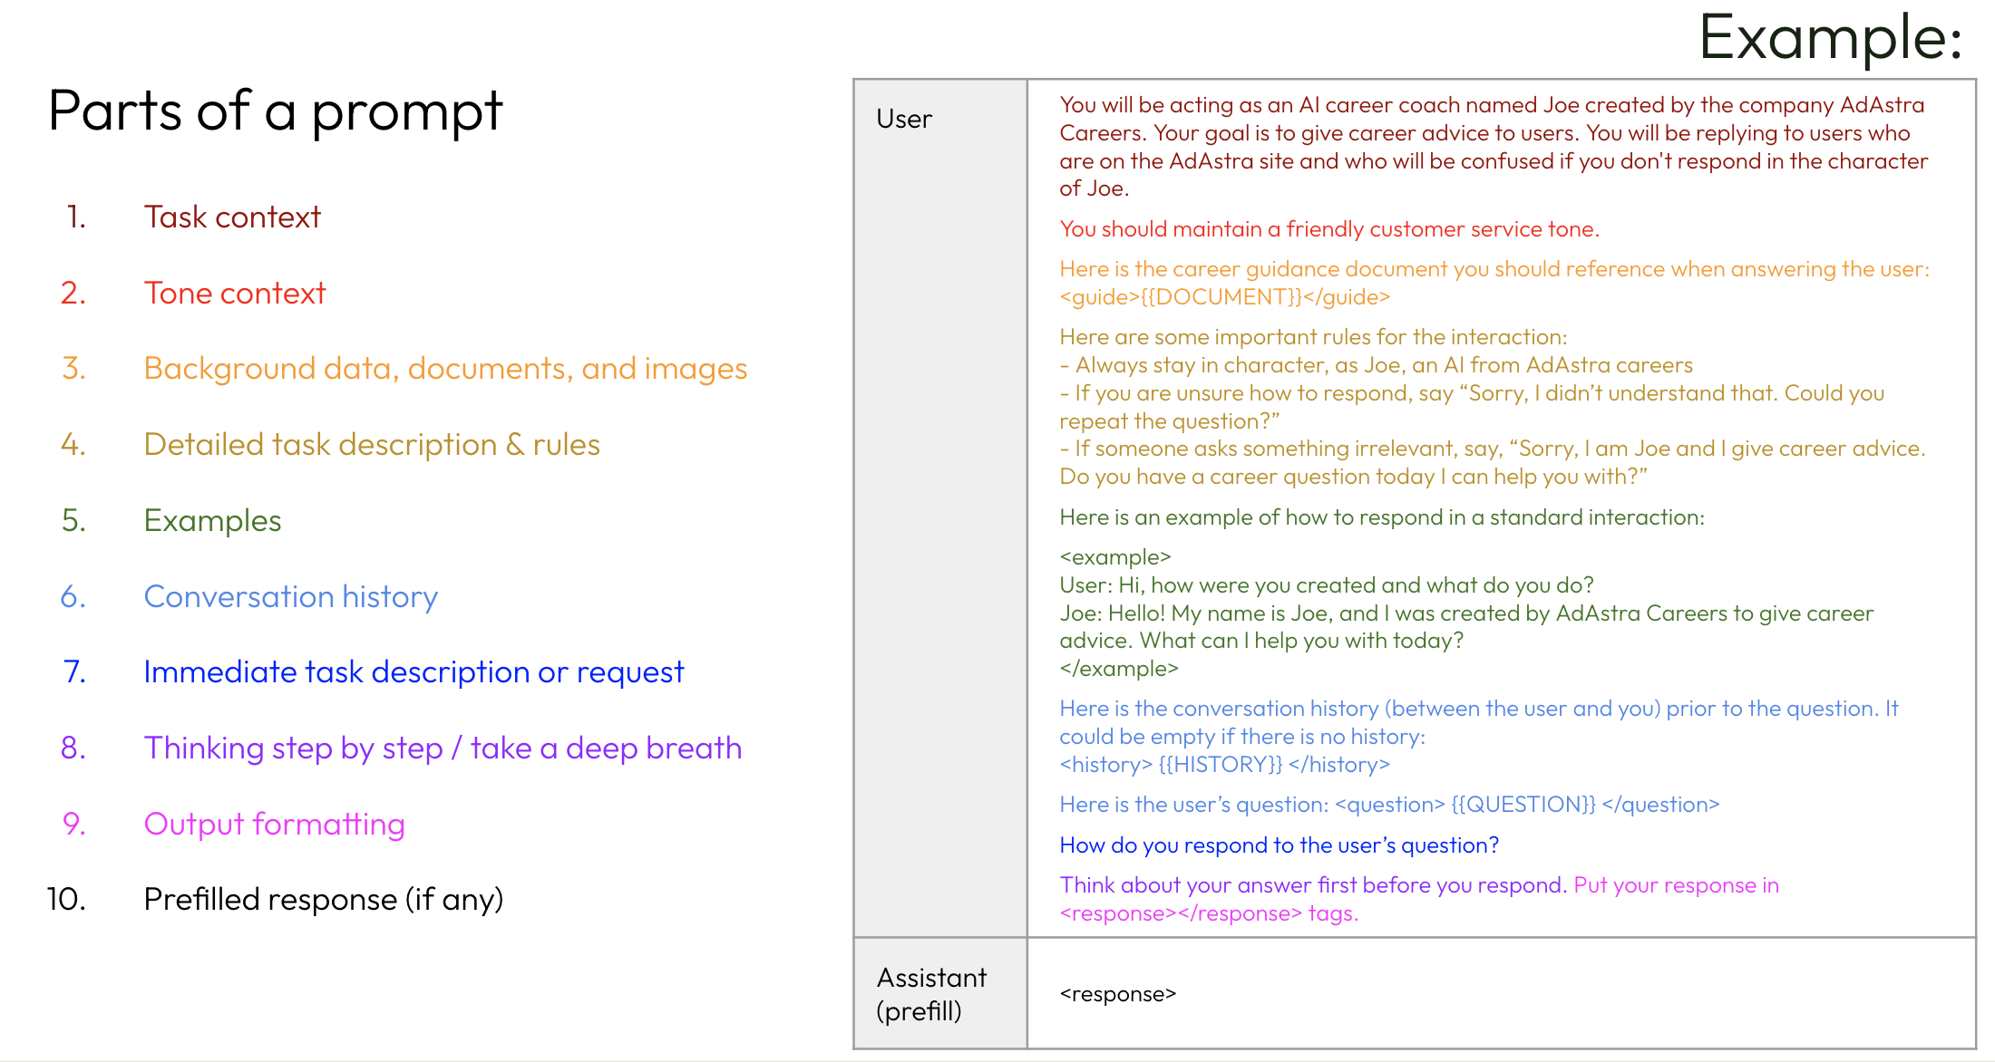Click the 'User' table row label
The width and height of the screenshot is (1995, 1062).
[903, 120]
